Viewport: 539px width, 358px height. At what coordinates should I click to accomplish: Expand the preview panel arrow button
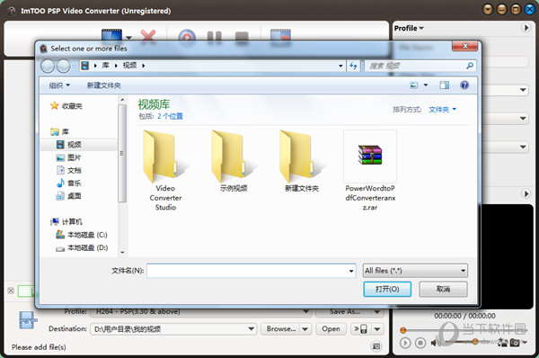click(526, 193)
